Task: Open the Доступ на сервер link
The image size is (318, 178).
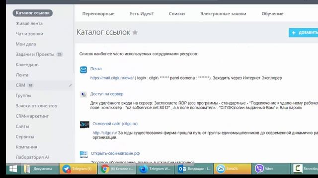Action: tap(107, 94)
